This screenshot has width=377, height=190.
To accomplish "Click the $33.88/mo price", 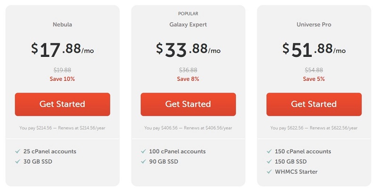I will pos(188,49).
